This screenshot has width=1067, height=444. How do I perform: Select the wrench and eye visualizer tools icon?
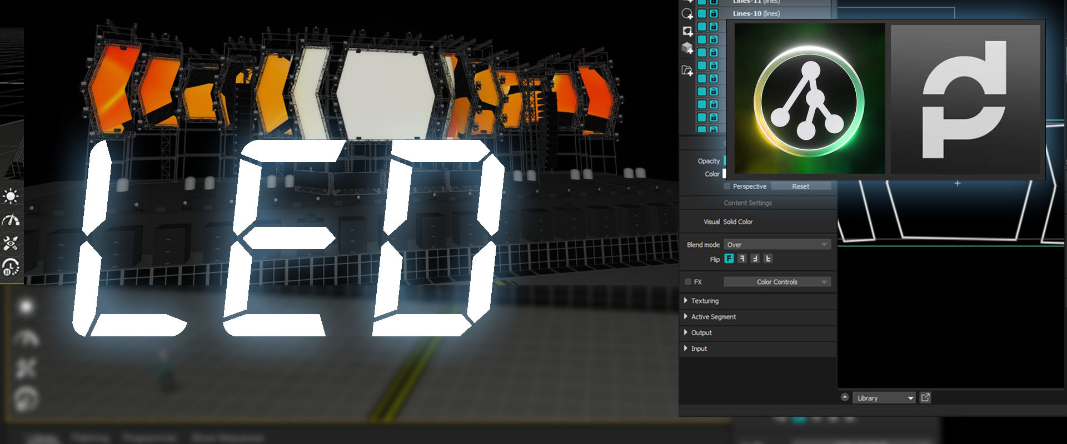[x=11, y=243]
